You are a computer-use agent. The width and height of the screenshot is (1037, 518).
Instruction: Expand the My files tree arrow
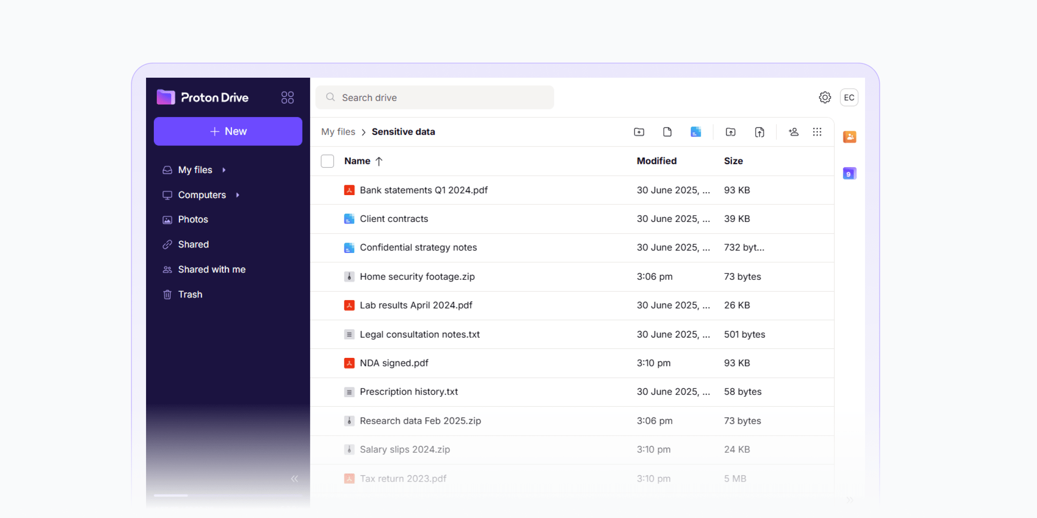tap(224, 170)
